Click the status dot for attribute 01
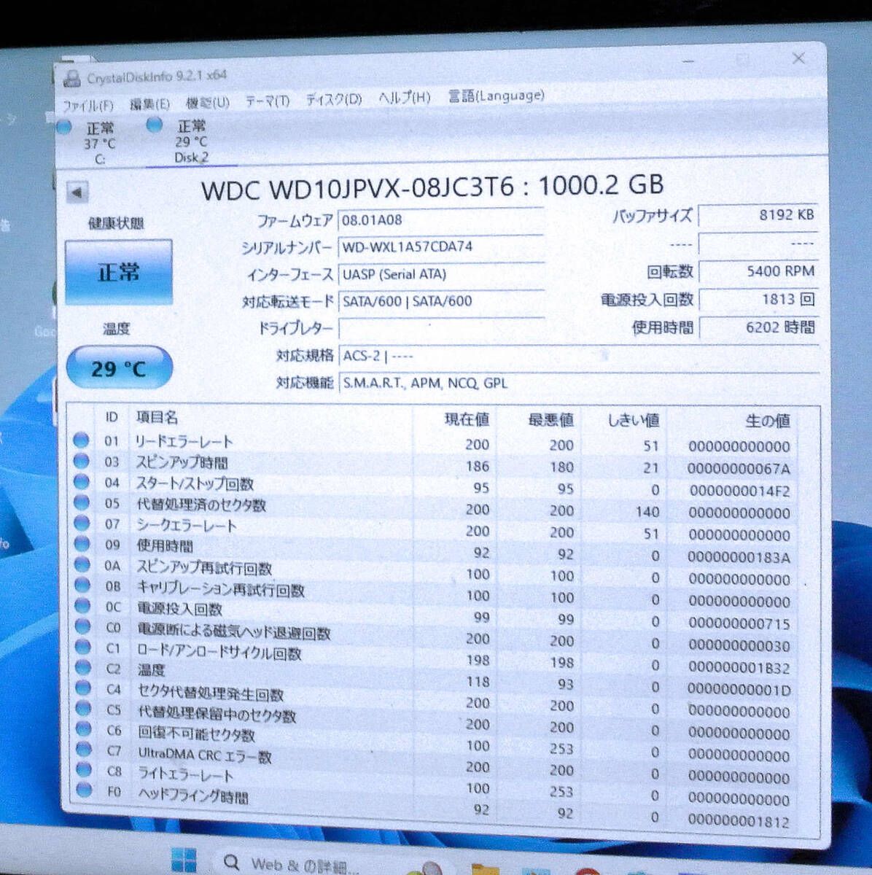The width and height of the screenshot is (872, 875). pos(81,440)
